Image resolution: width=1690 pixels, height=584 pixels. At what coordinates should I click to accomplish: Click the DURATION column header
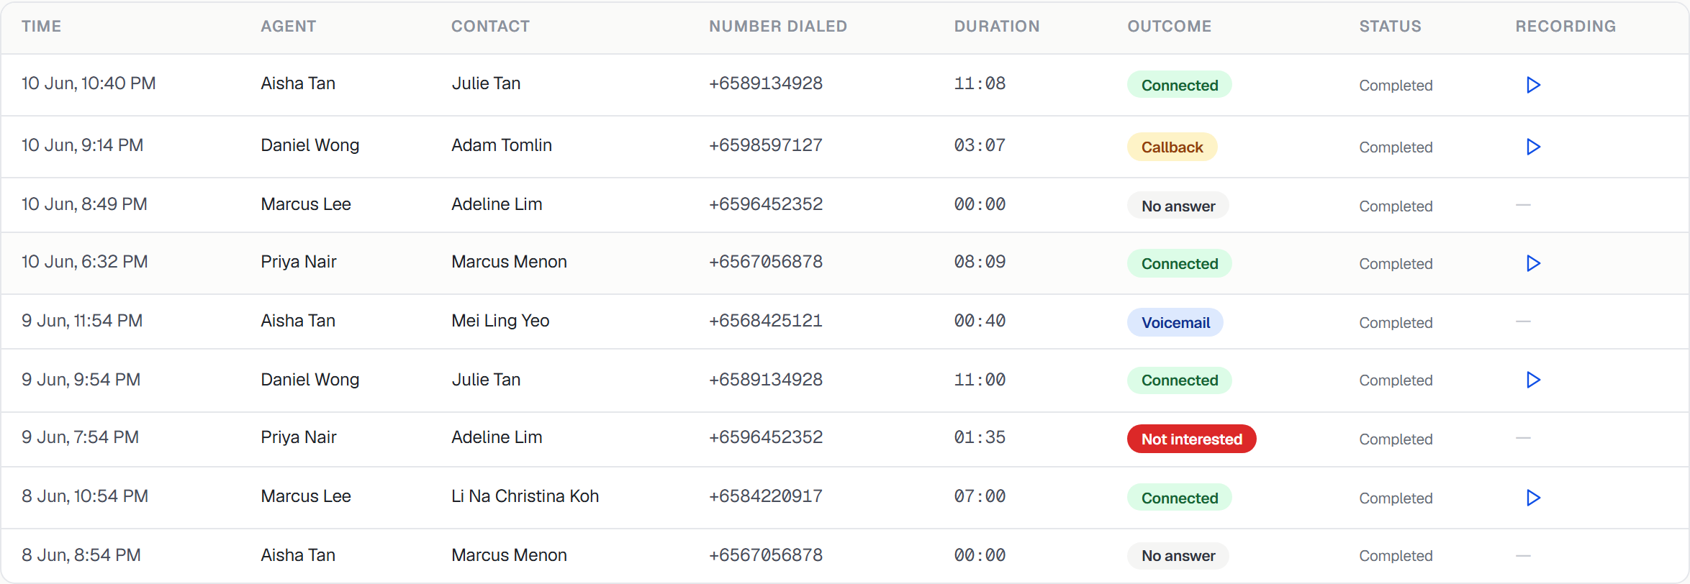click(x=997, y=27)
